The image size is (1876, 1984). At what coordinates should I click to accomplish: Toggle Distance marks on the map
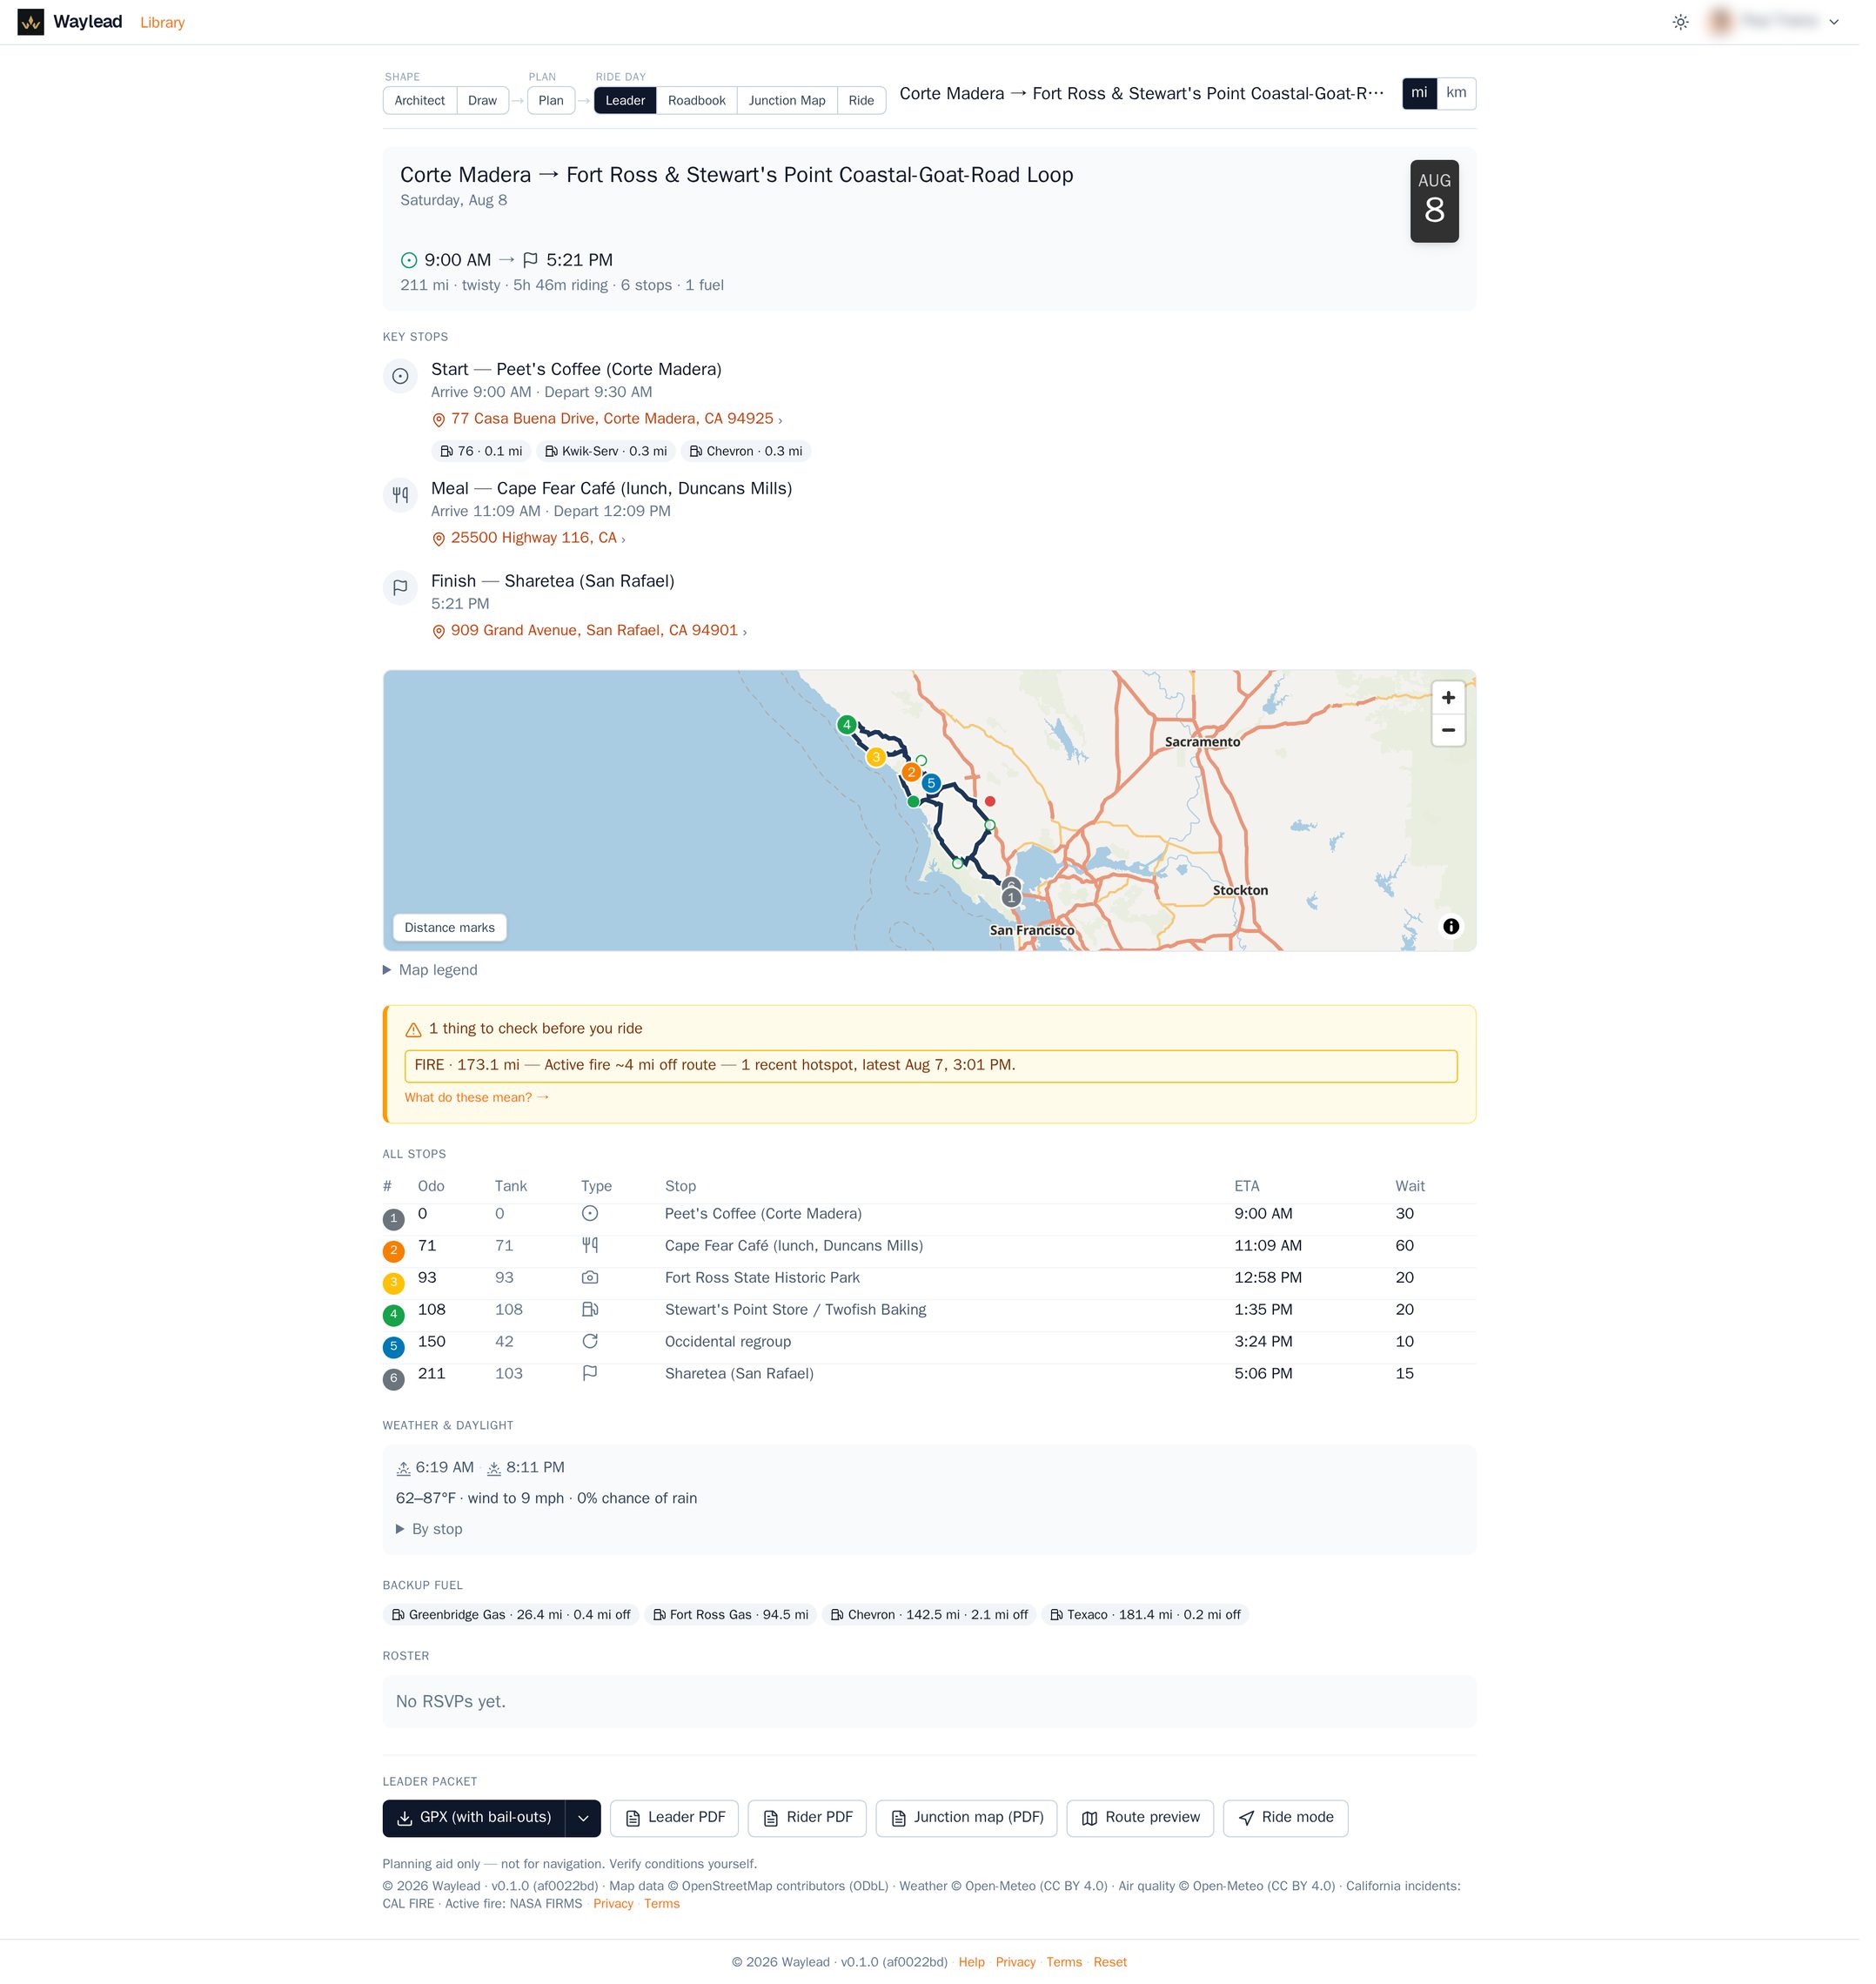[453, 936]
